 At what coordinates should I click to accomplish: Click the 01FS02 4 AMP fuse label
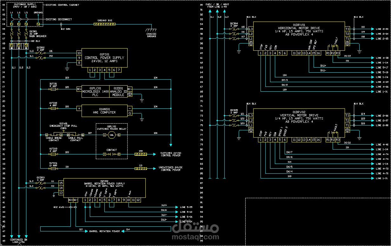pyautogui.click(x=53, y=104)
